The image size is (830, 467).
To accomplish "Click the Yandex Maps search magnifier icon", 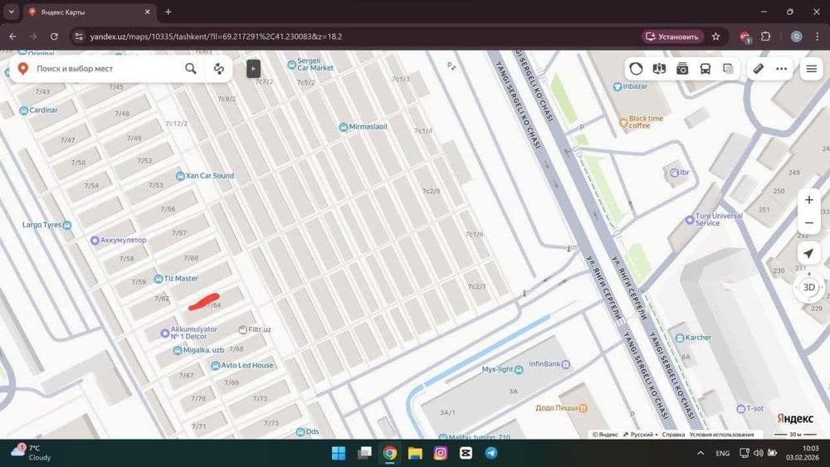I will click(191, 68).
